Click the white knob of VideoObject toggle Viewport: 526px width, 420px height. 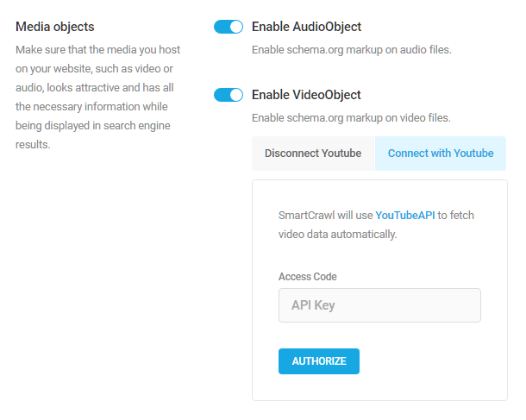236,95
